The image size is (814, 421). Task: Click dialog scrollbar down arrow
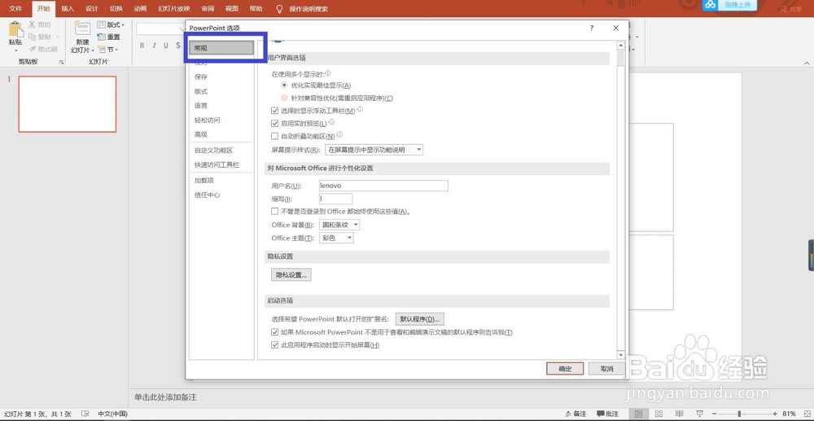(620, 354)
